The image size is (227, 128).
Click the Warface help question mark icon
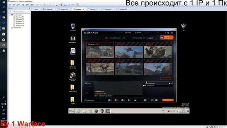165,33
